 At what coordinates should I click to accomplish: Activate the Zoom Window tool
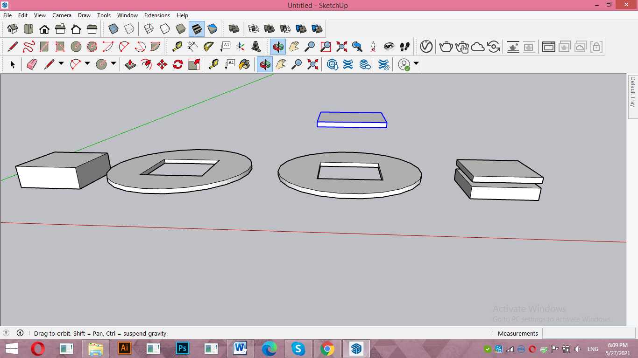pos(326,46)
